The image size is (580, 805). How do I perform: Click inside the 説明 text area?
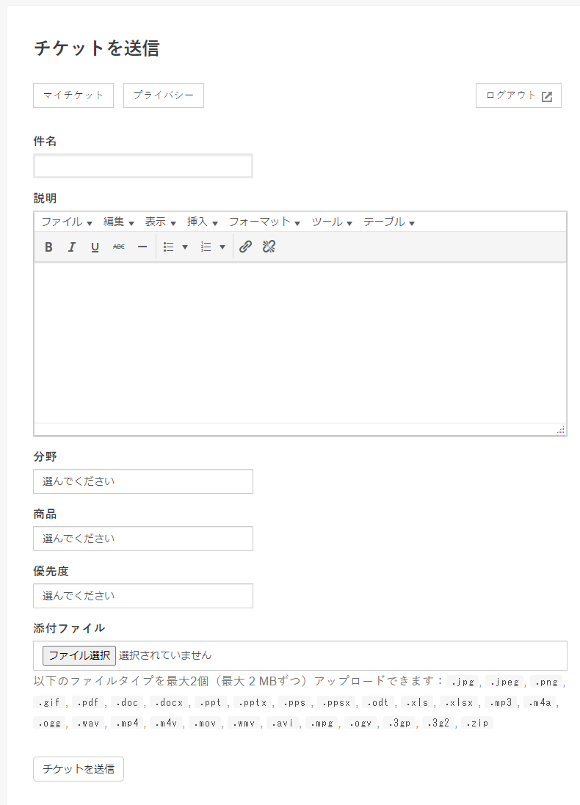pyautogui.click(x=300, y=343)
